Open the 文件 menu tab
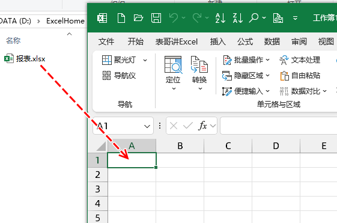 pyautogui.click(x=106, y=41)
